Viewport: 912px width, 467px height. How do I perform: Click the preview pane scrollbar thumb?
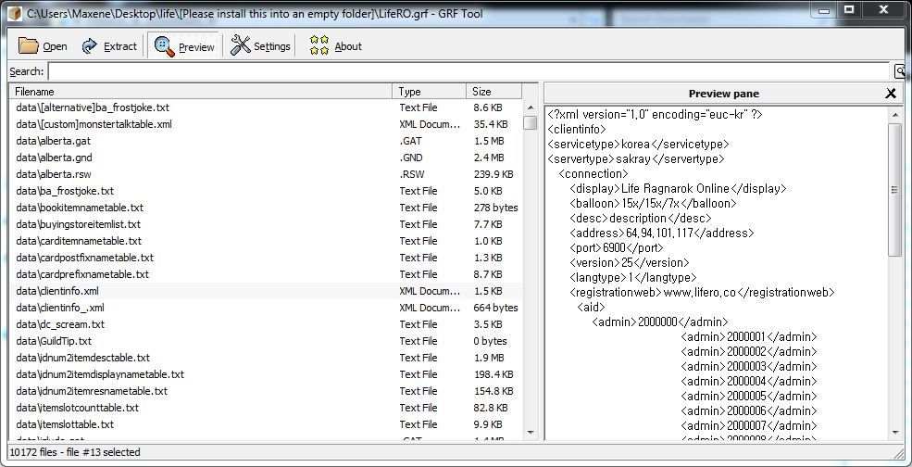(x=895, y=190)
